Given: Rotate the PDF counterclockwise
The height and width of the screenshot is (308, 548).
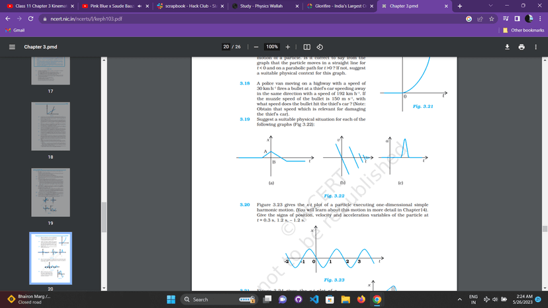Looking at the screenshot, I should coord(320,47).
